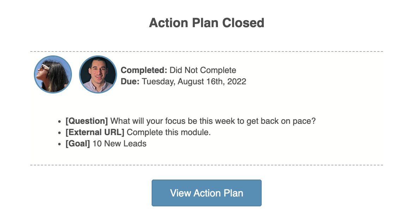Click the due date Tuesday, August 16th, 2022
Viewport: 414px width, 218px height.
(194, 81)
